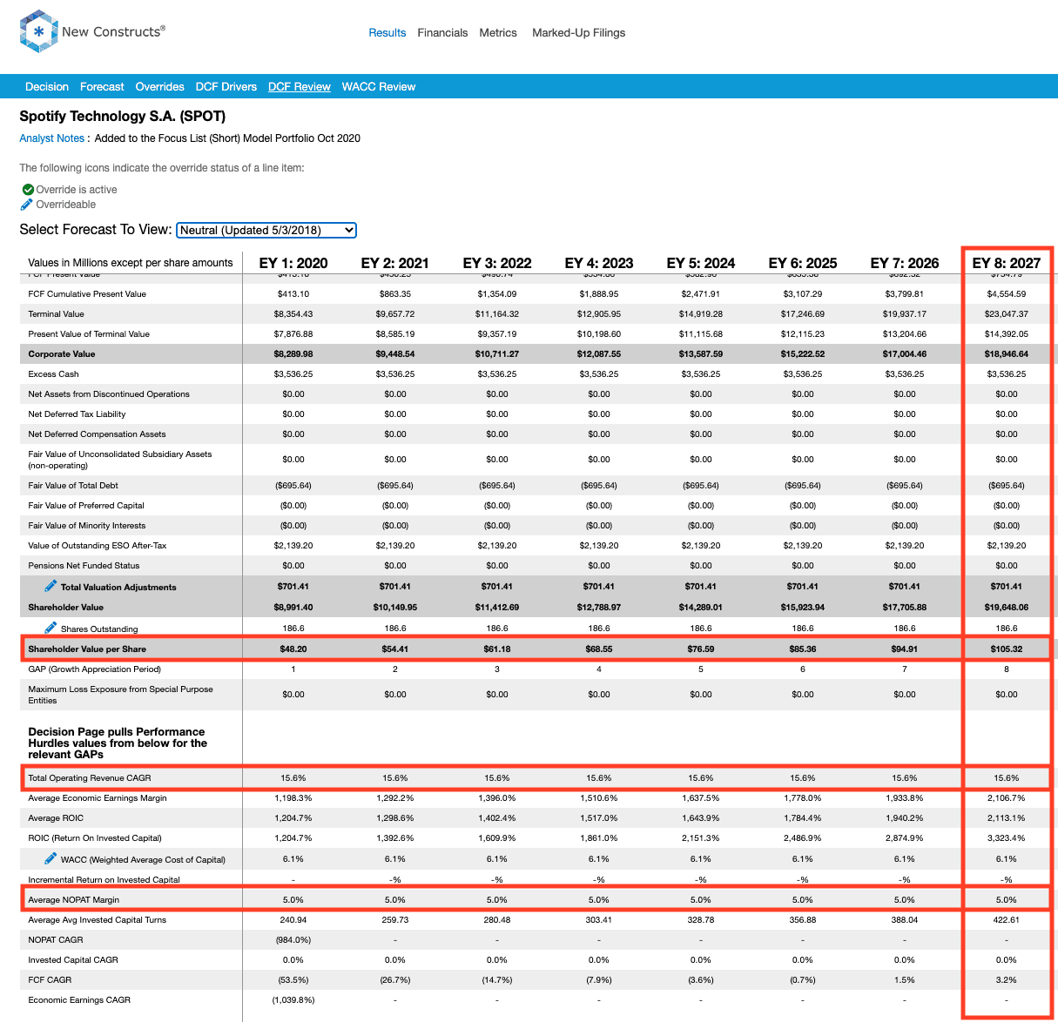Open the Financials top navigation tab
The image size is (1058, 1022).
[x=442, y=33]
